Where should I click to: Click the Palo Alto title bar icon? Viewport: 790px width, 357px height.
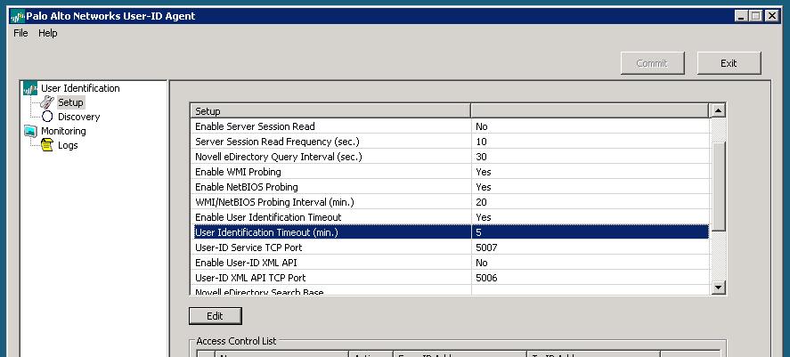click(18, 16)
